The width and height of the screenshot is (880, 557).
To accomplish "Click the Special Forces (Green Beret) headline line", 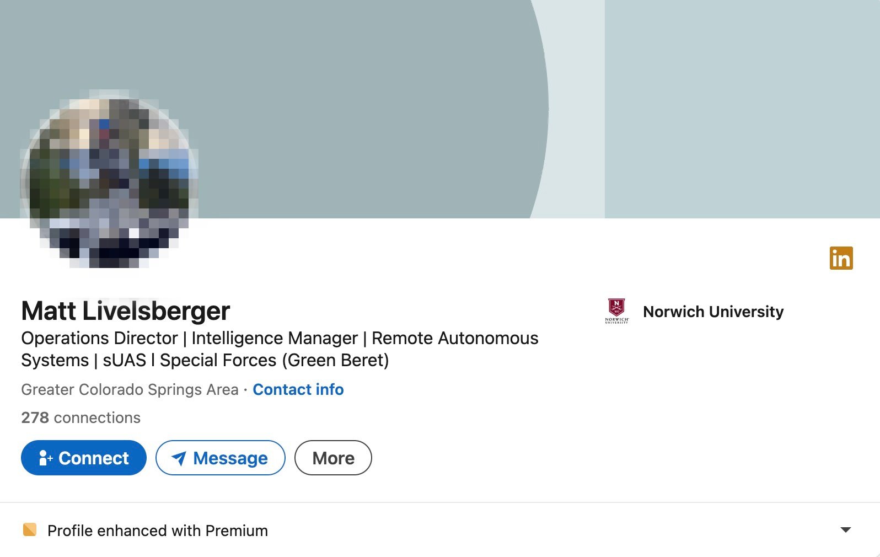I will [x=274, y=360].
